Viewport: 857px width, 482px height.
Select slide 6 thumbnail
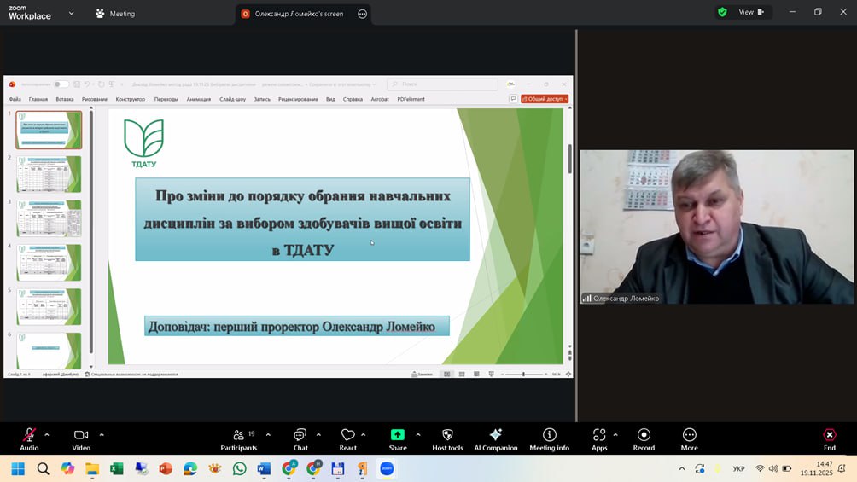pos(49,351)
